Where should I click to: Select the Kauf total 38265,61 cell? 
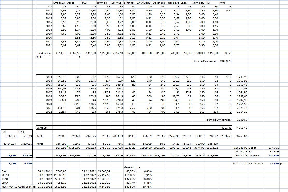pyautogui.click(x=240, y=136)
